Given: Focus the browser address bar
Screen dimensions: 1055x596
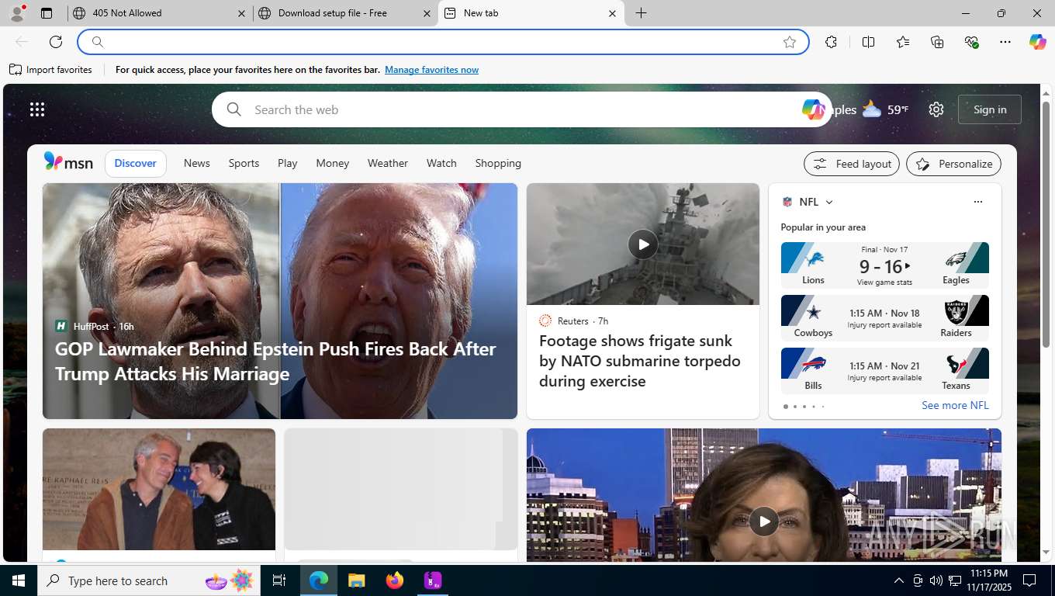Looking at the screenshot, I should 442,42.
